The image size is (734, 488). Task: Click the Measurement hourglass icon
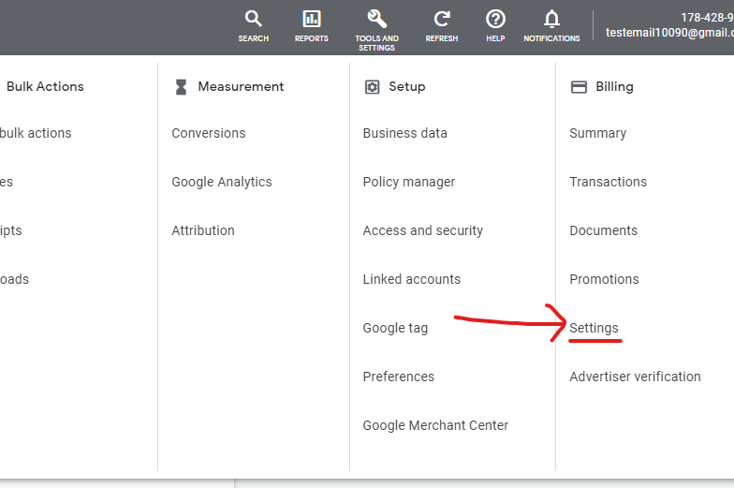point(181,86)
